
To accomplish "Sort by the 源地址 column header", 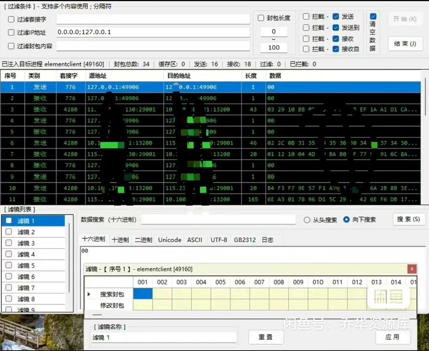I will [x=125, y=76].
